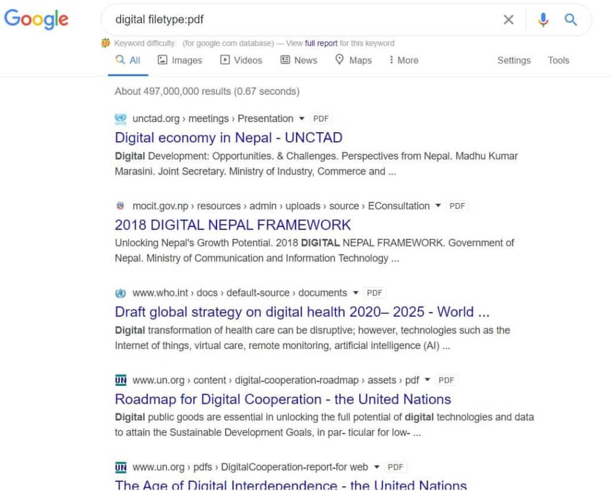Switch to the Videos tab
Viewport: 611px width, 492px height.
coord(241,60)
